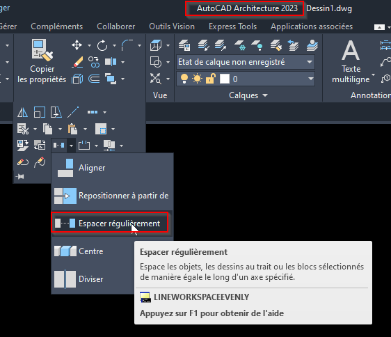
Task: Click the layer freeze snowflake icon
Action: 239,45
